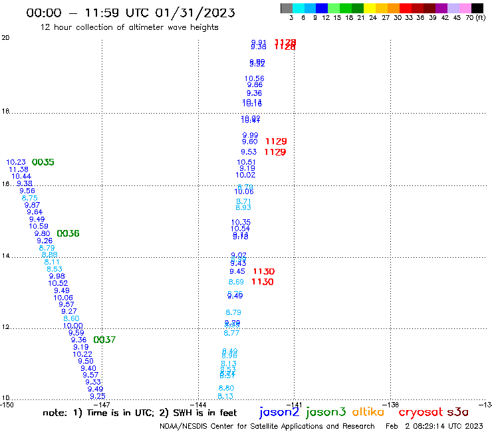Image resolution: width=492 pixels, height=432 pixels.
Task: Click the green time marker 0037
Action: pos(104,340)
